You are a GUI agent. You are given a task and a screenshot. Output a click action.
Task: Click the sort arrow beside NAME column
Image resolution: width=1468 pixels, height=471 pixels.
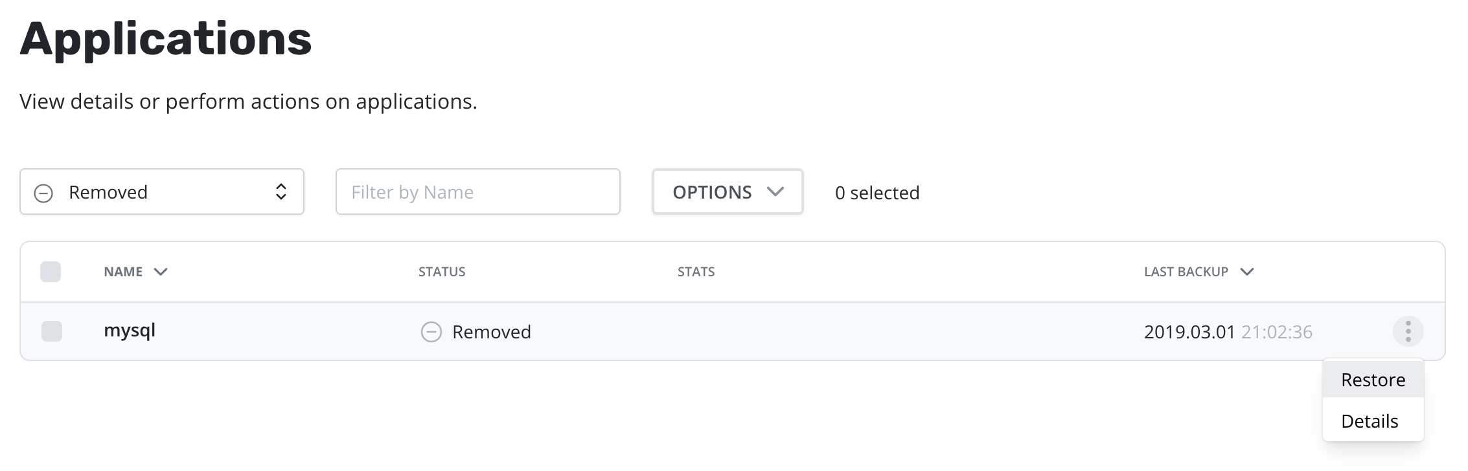click(161, 272)
